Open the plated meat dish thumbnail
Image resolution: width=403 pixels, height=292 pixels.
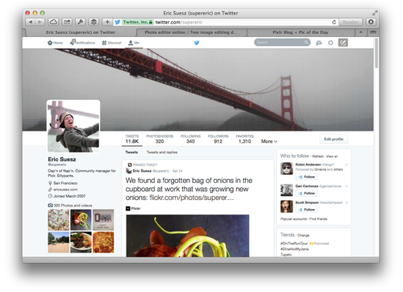[81, 242]
